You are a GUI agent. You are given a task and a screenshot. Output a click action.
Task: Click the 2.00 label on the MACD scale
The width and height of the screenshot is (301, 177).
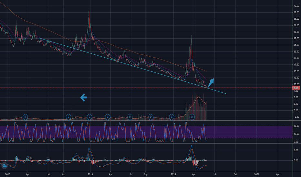296,150
